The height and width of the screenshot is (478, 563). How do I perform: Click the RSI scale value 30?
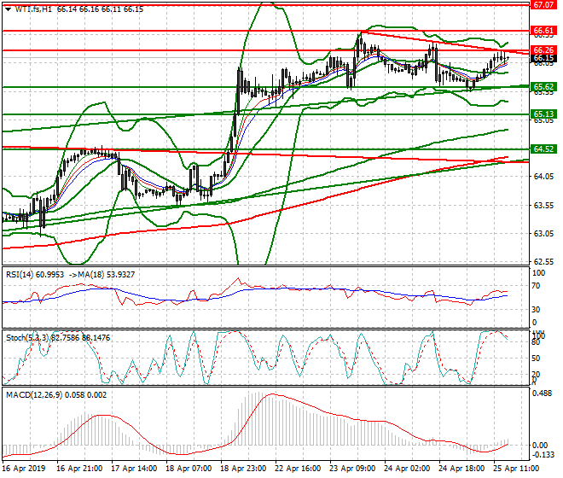pos(536,310)
